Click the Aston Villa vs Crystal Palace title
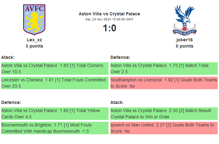 point(109,14)
